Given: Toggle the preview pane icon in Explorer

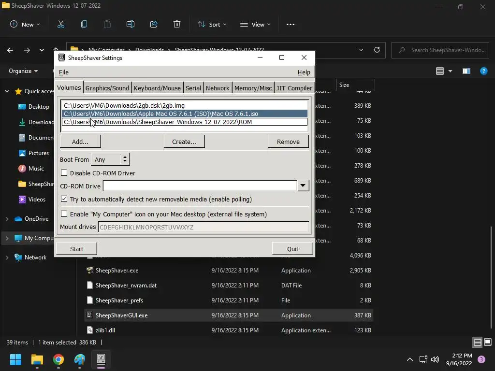Looking at the screenshot, I should (x=466, y=71).
